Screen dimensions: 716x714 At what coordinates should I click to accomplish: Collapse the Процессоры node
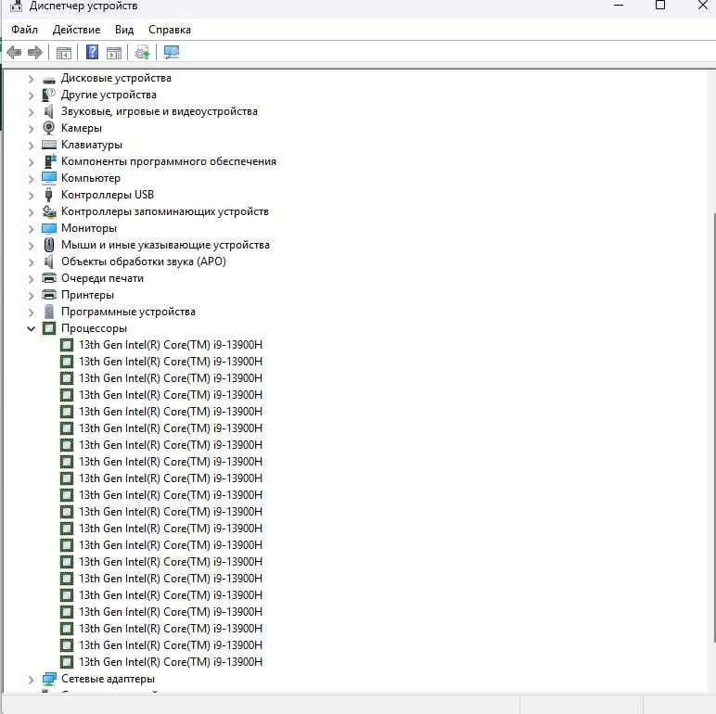tap(31, 328)
